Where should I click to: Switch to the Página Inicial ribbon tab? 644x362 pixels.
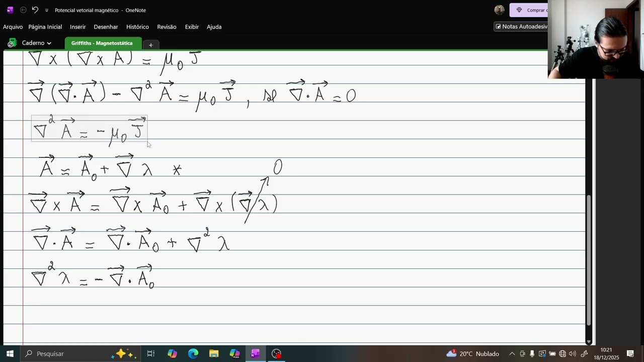[x=45, y=27]
